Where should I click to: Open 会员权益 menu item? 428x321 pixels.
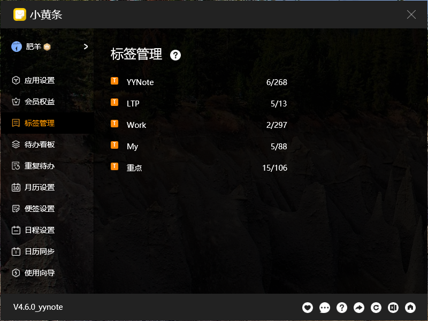[x=47, y=102]
